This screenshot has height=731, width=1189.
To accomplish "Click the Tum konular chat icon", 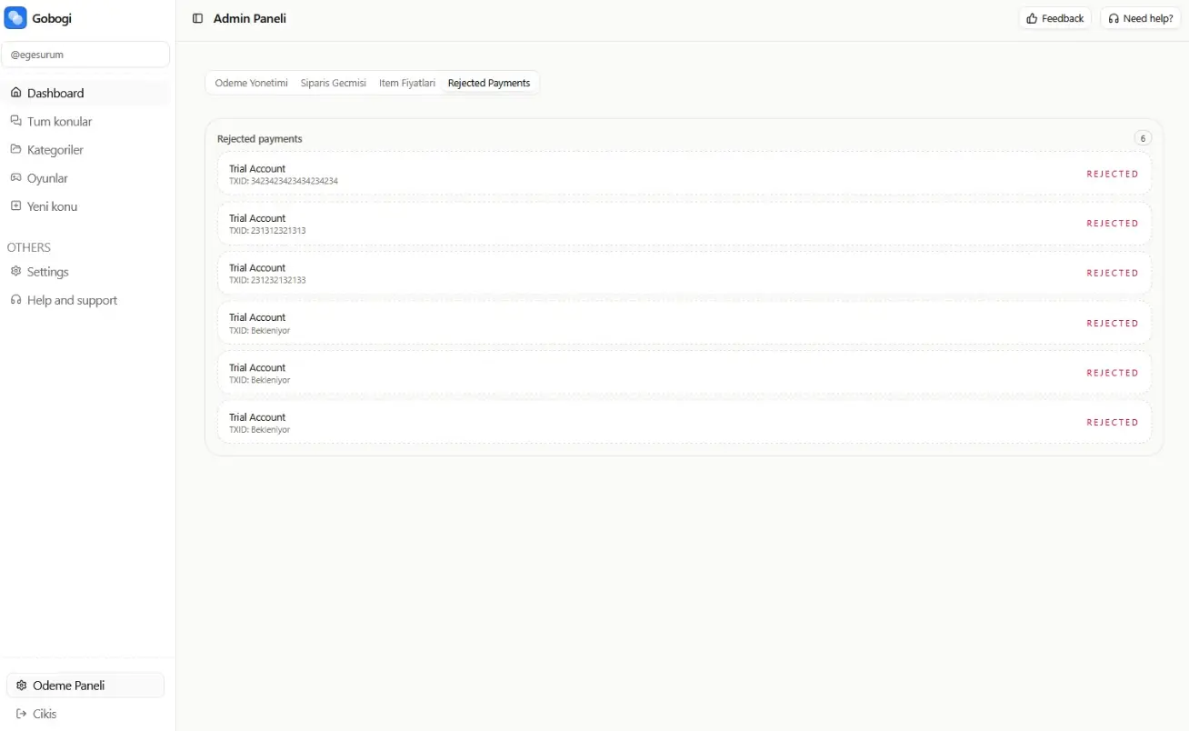I will point(15,121).
